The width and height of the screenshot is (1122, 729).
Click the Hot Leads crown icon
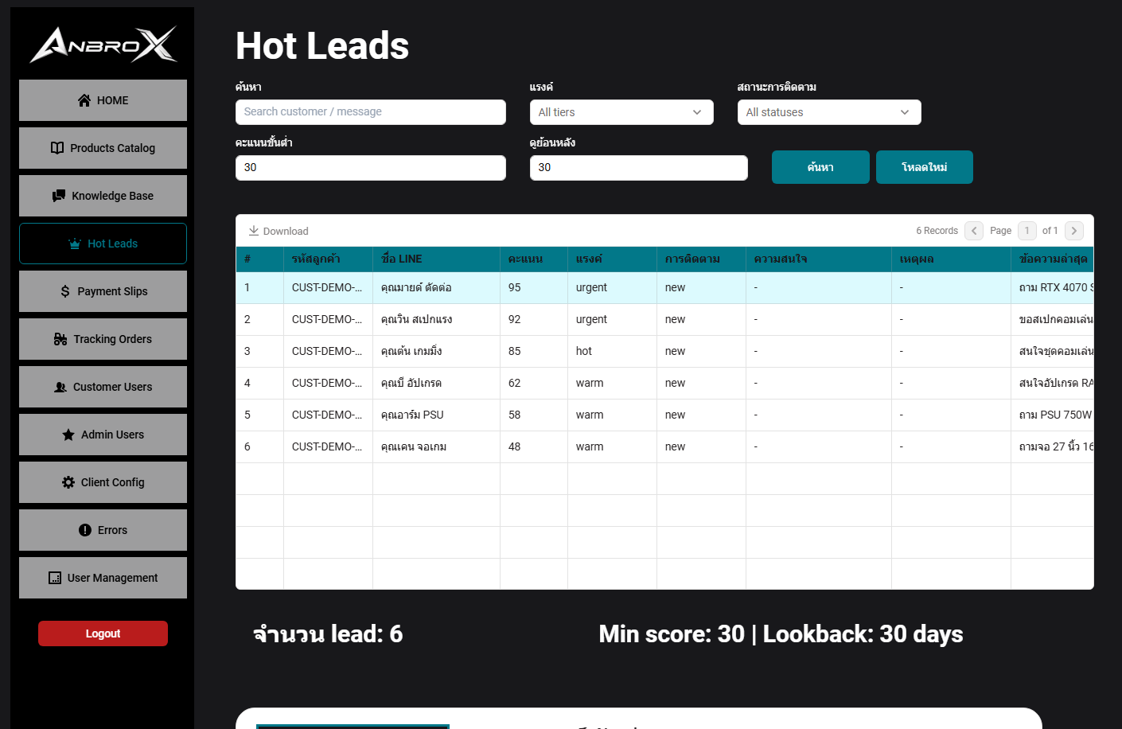tap(75, 244)
